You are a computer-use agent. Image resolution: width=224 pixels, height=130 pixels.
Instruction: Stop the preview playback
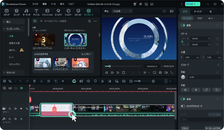tap(124, 73)
